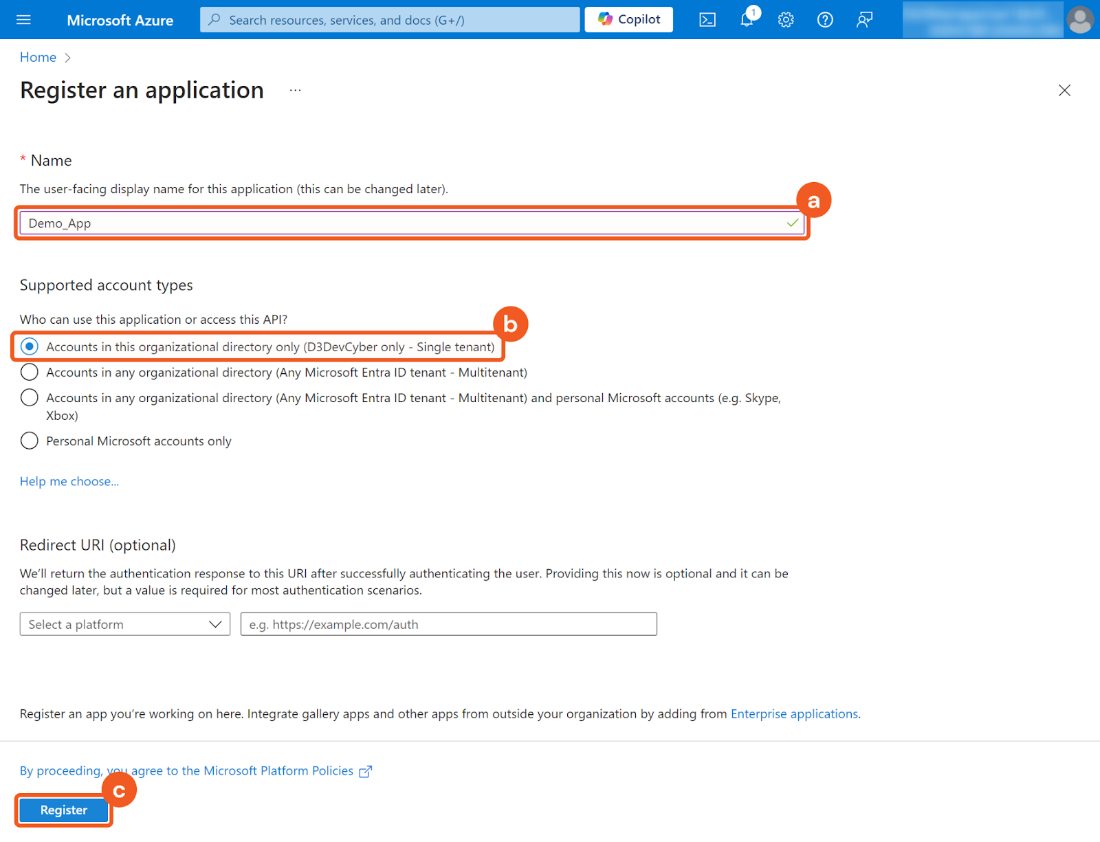Select single tenant account type
Viewport: 1100px width, 842px height.
click(30, 346)
